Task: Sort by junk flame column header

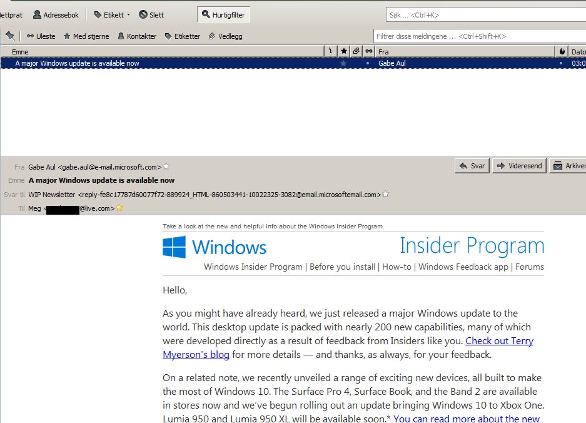Action: (562, 51)
